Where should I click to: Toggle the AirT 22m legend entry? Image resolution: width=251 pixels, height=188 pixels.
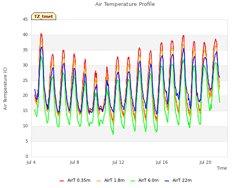178,180
